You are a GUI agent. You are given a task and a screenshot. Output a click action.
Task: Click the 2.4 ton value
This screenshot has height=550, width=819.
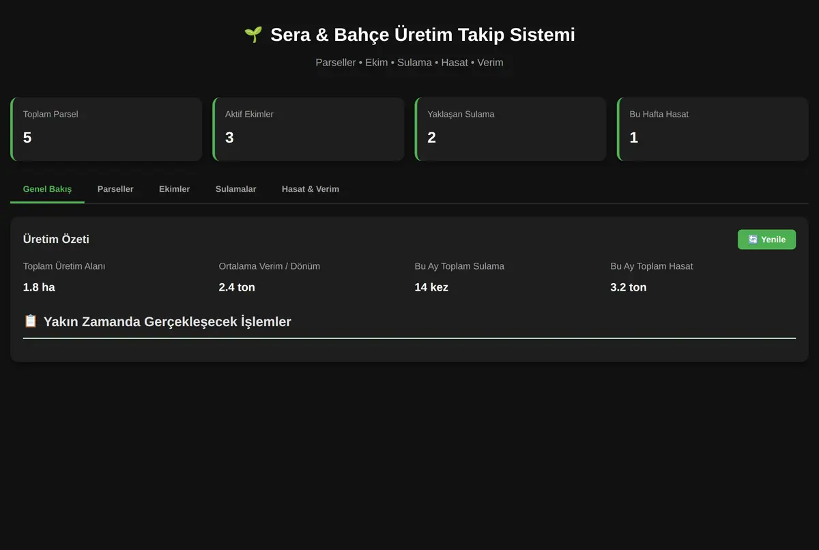tap(237, 287)
